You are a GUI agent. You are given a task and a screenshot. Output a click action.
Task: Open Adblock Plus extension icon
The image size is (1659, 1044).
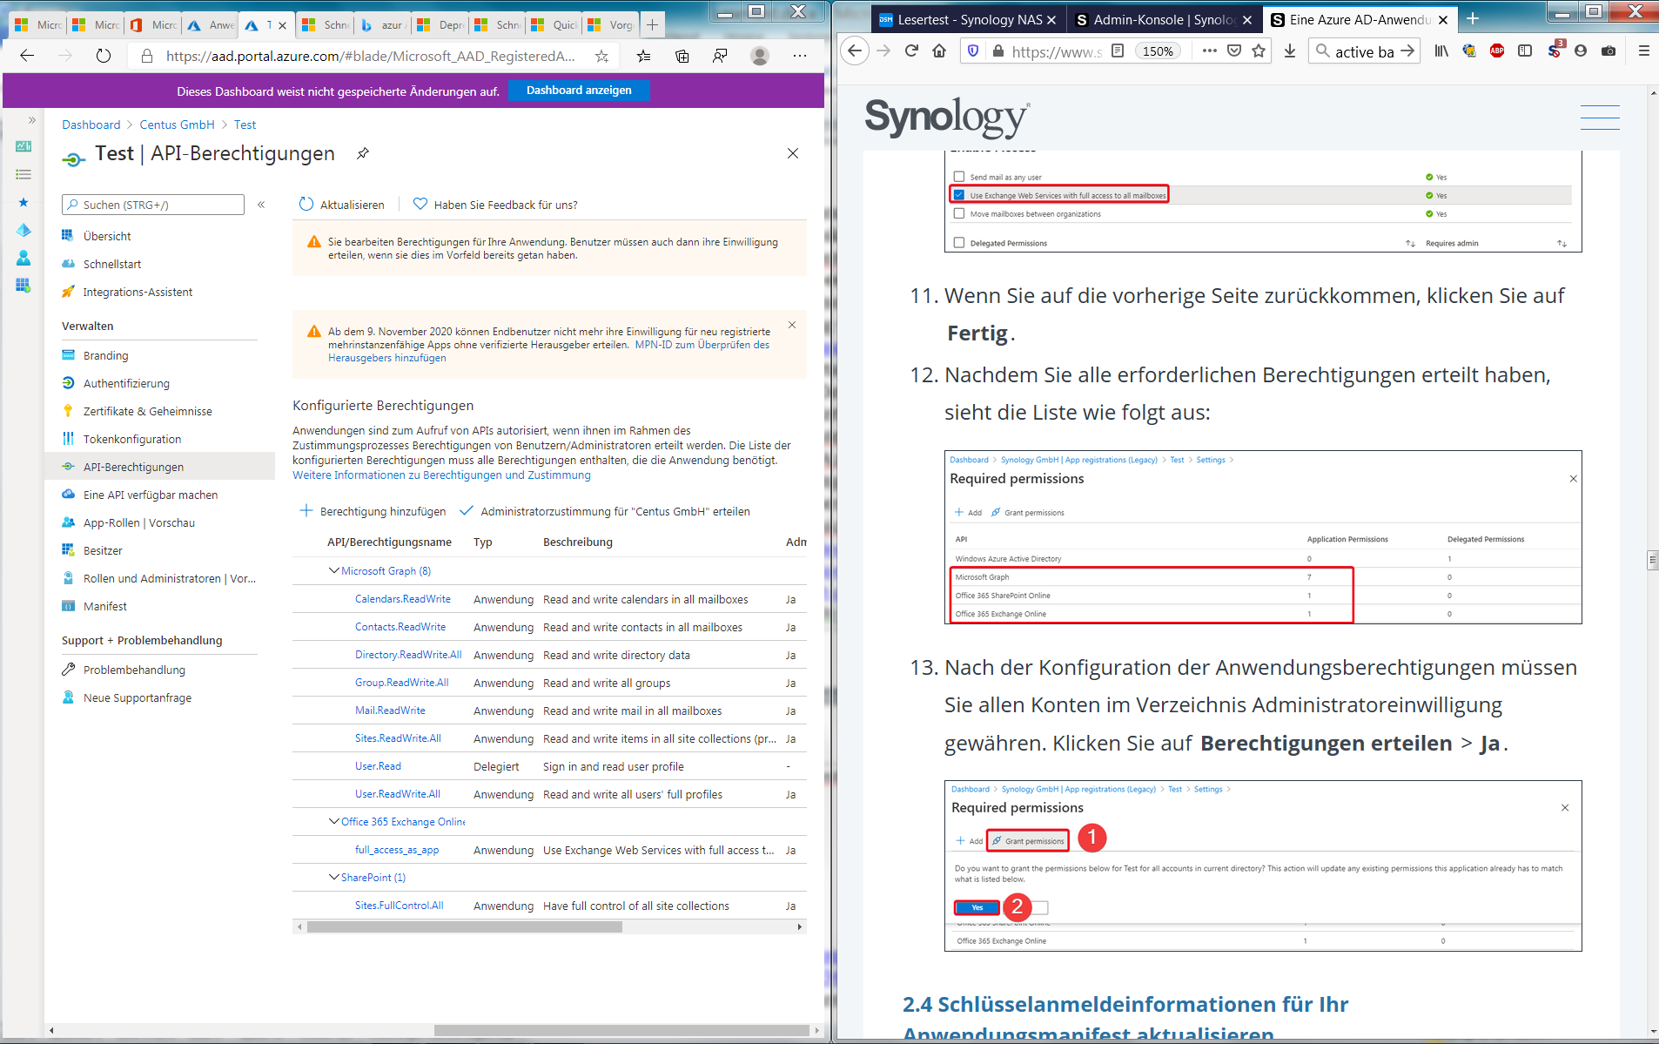(1497, 51)
